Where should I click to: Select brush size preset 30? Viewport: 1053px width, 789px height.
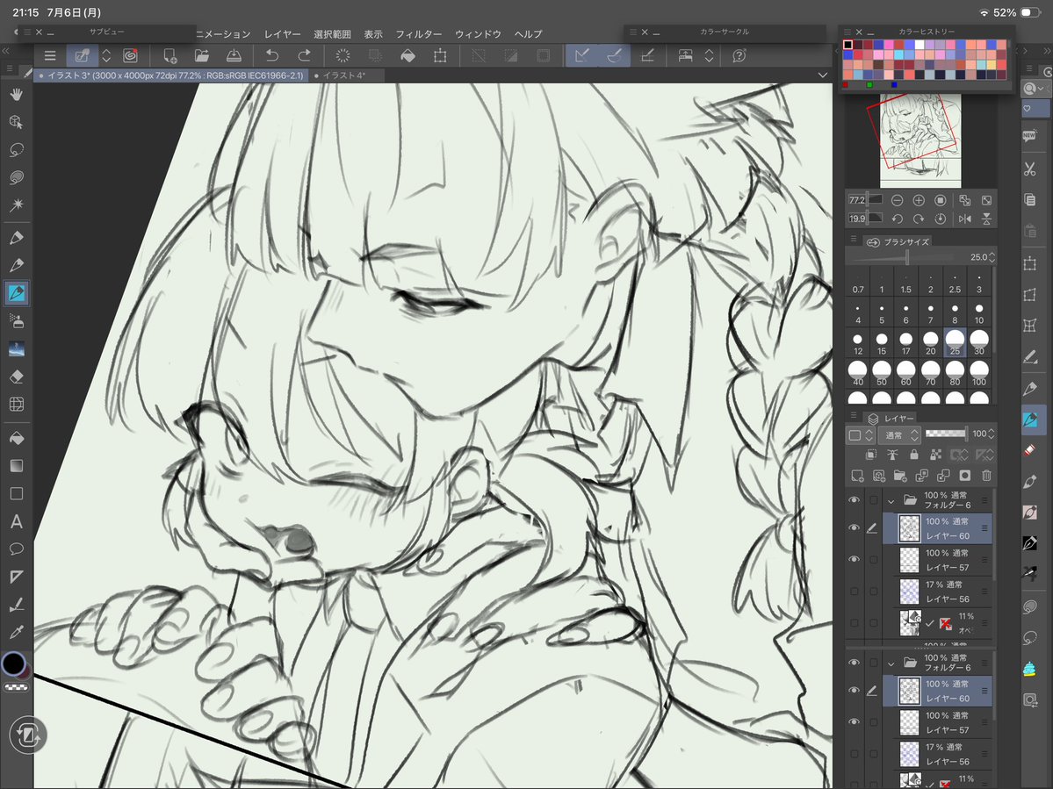tap(979, 342)
